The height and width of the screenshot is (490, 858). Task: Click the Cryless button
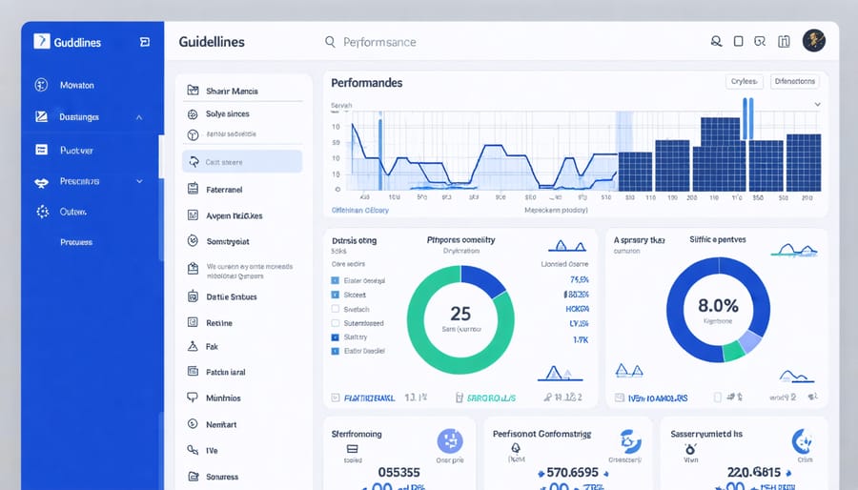click(744, 82)
